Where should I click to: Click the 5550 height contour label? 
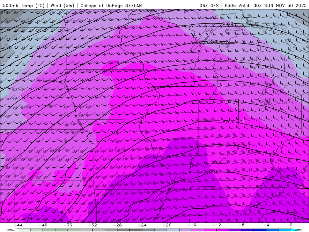pos(228,24)
